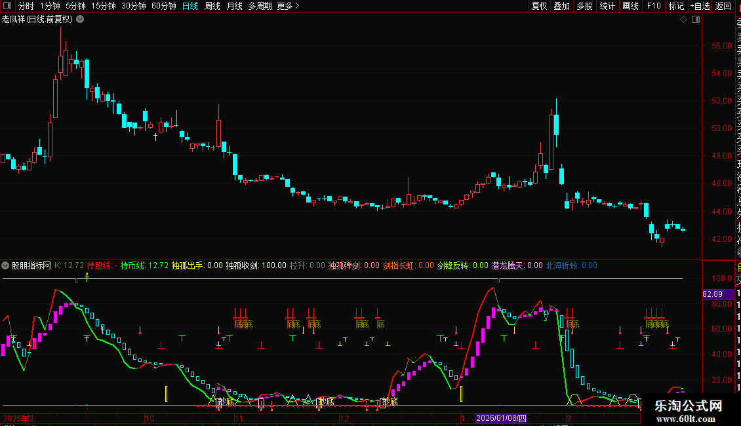The width and height of the screenshot is (741, 426).
Task: Open the 画线 drawing tools
Action: point(630,6)
